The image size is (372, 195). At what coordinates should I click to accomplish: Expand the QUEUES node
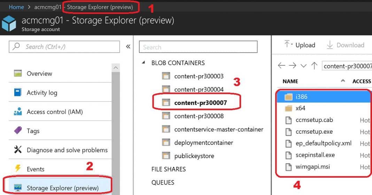click(163, 182)
